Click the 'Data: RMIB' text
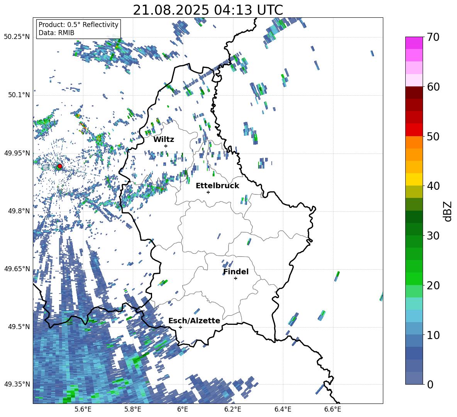The height and width of the screenshot is (417, 457). (56, 33)
